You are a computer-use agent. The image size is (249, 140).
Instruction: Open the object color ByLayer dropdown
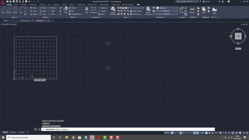pos(167,8)
